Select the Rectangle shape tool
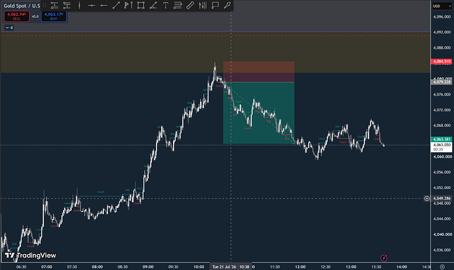The width and height of the screenshot is (454, 270). (141, 5)
